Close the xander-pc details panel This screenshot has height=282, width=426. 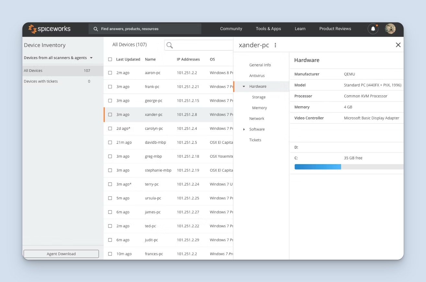(x=398, y=45)
